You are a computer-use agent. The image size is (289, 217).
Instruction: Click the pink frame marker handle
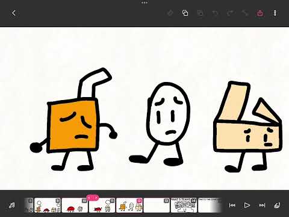click(x=93, y=198)
